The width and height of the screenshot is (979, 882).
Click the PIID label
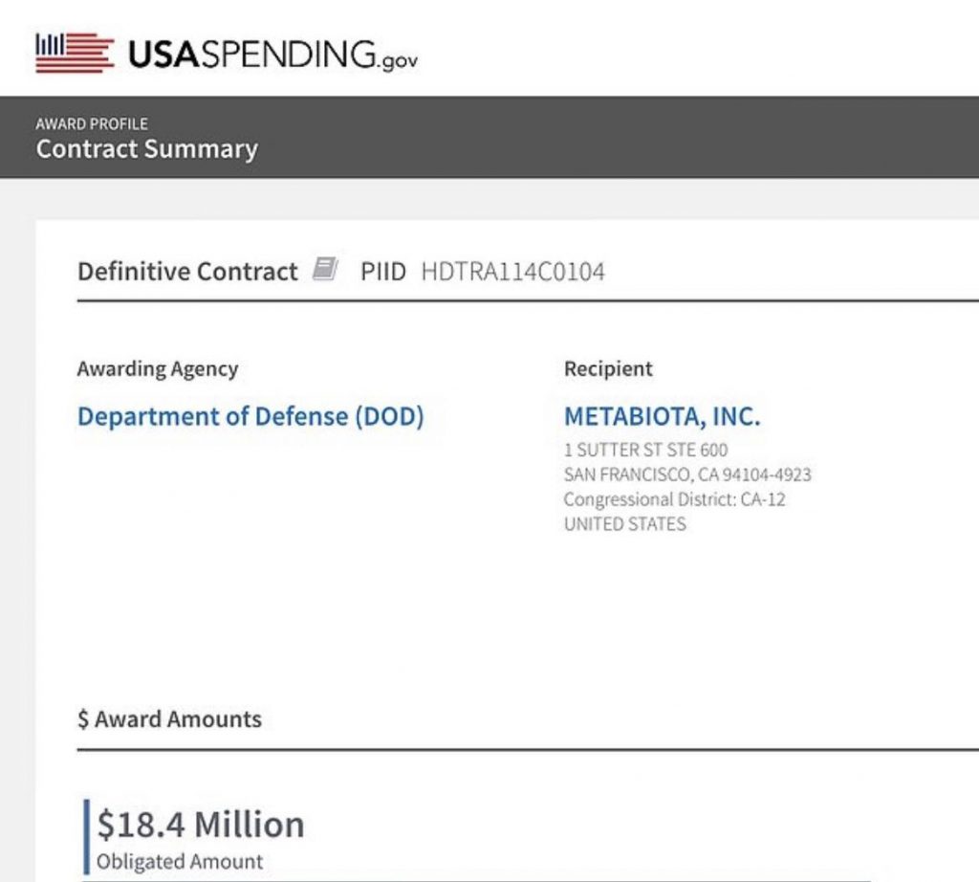[x=382, y=271]
